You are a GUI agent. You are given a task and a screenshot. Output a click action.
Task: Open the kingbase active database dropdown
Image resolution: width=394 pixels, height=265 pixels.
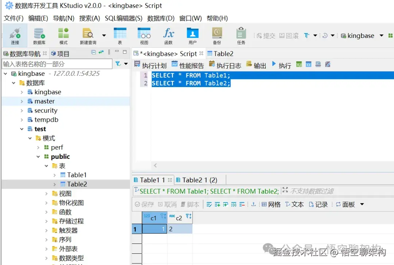[x=382, y=36]
